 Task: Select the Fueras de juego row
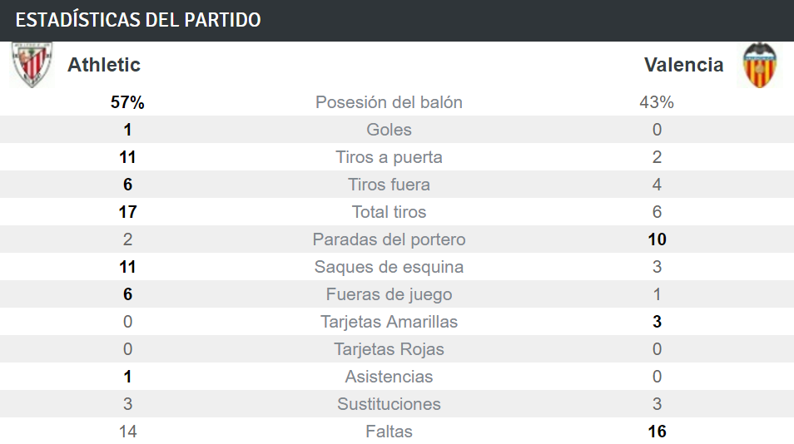(x=397, y=294)
